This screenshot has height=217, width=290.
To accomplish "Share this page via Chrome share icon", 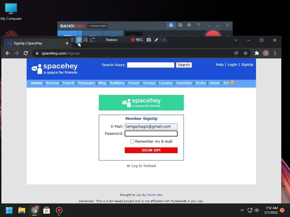I will coord(236,53).
